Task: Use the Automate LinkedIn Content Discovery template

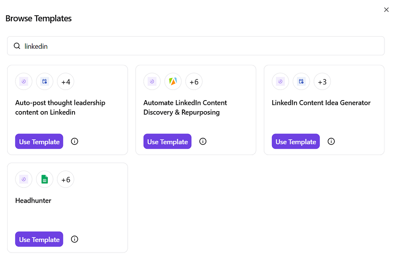Action: (x=167, y=141)
